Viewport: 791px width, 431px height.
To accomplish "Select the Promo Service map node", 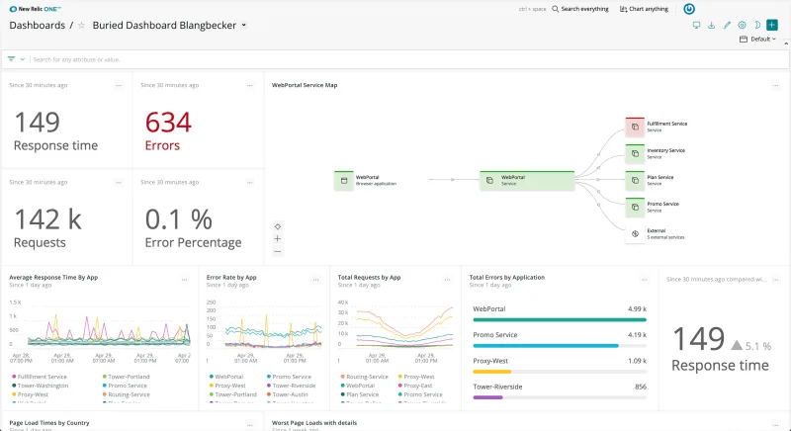I will pyautogui.click(x=635, y=208).
